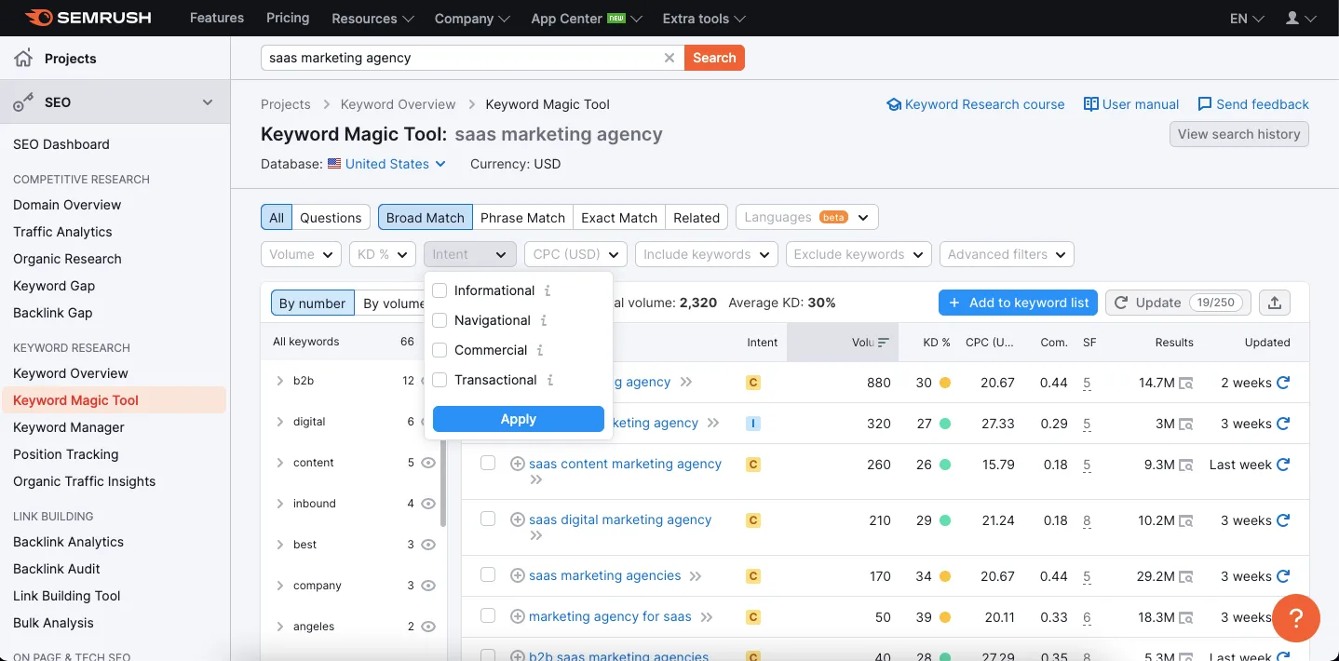
Task: Switch to the Questions tab
Action: [331, 218]
